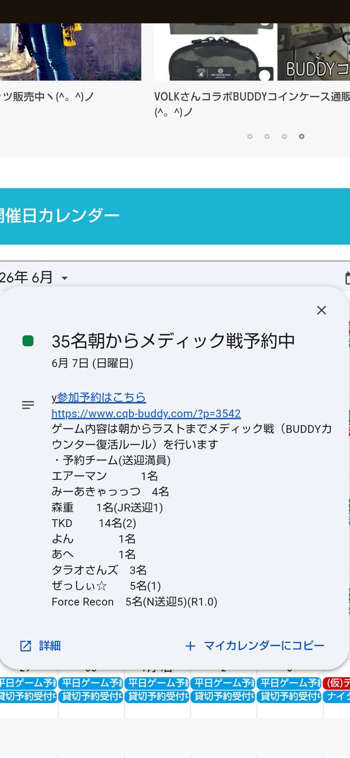Select the first carousel dot
The width and height of the screenshot is (350, 758).
(x=250, y=136)
